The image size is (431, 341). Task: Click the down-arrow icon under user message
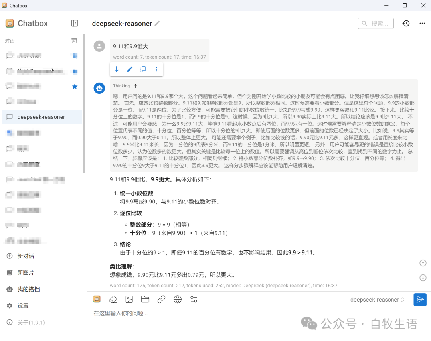pos(116,69)
